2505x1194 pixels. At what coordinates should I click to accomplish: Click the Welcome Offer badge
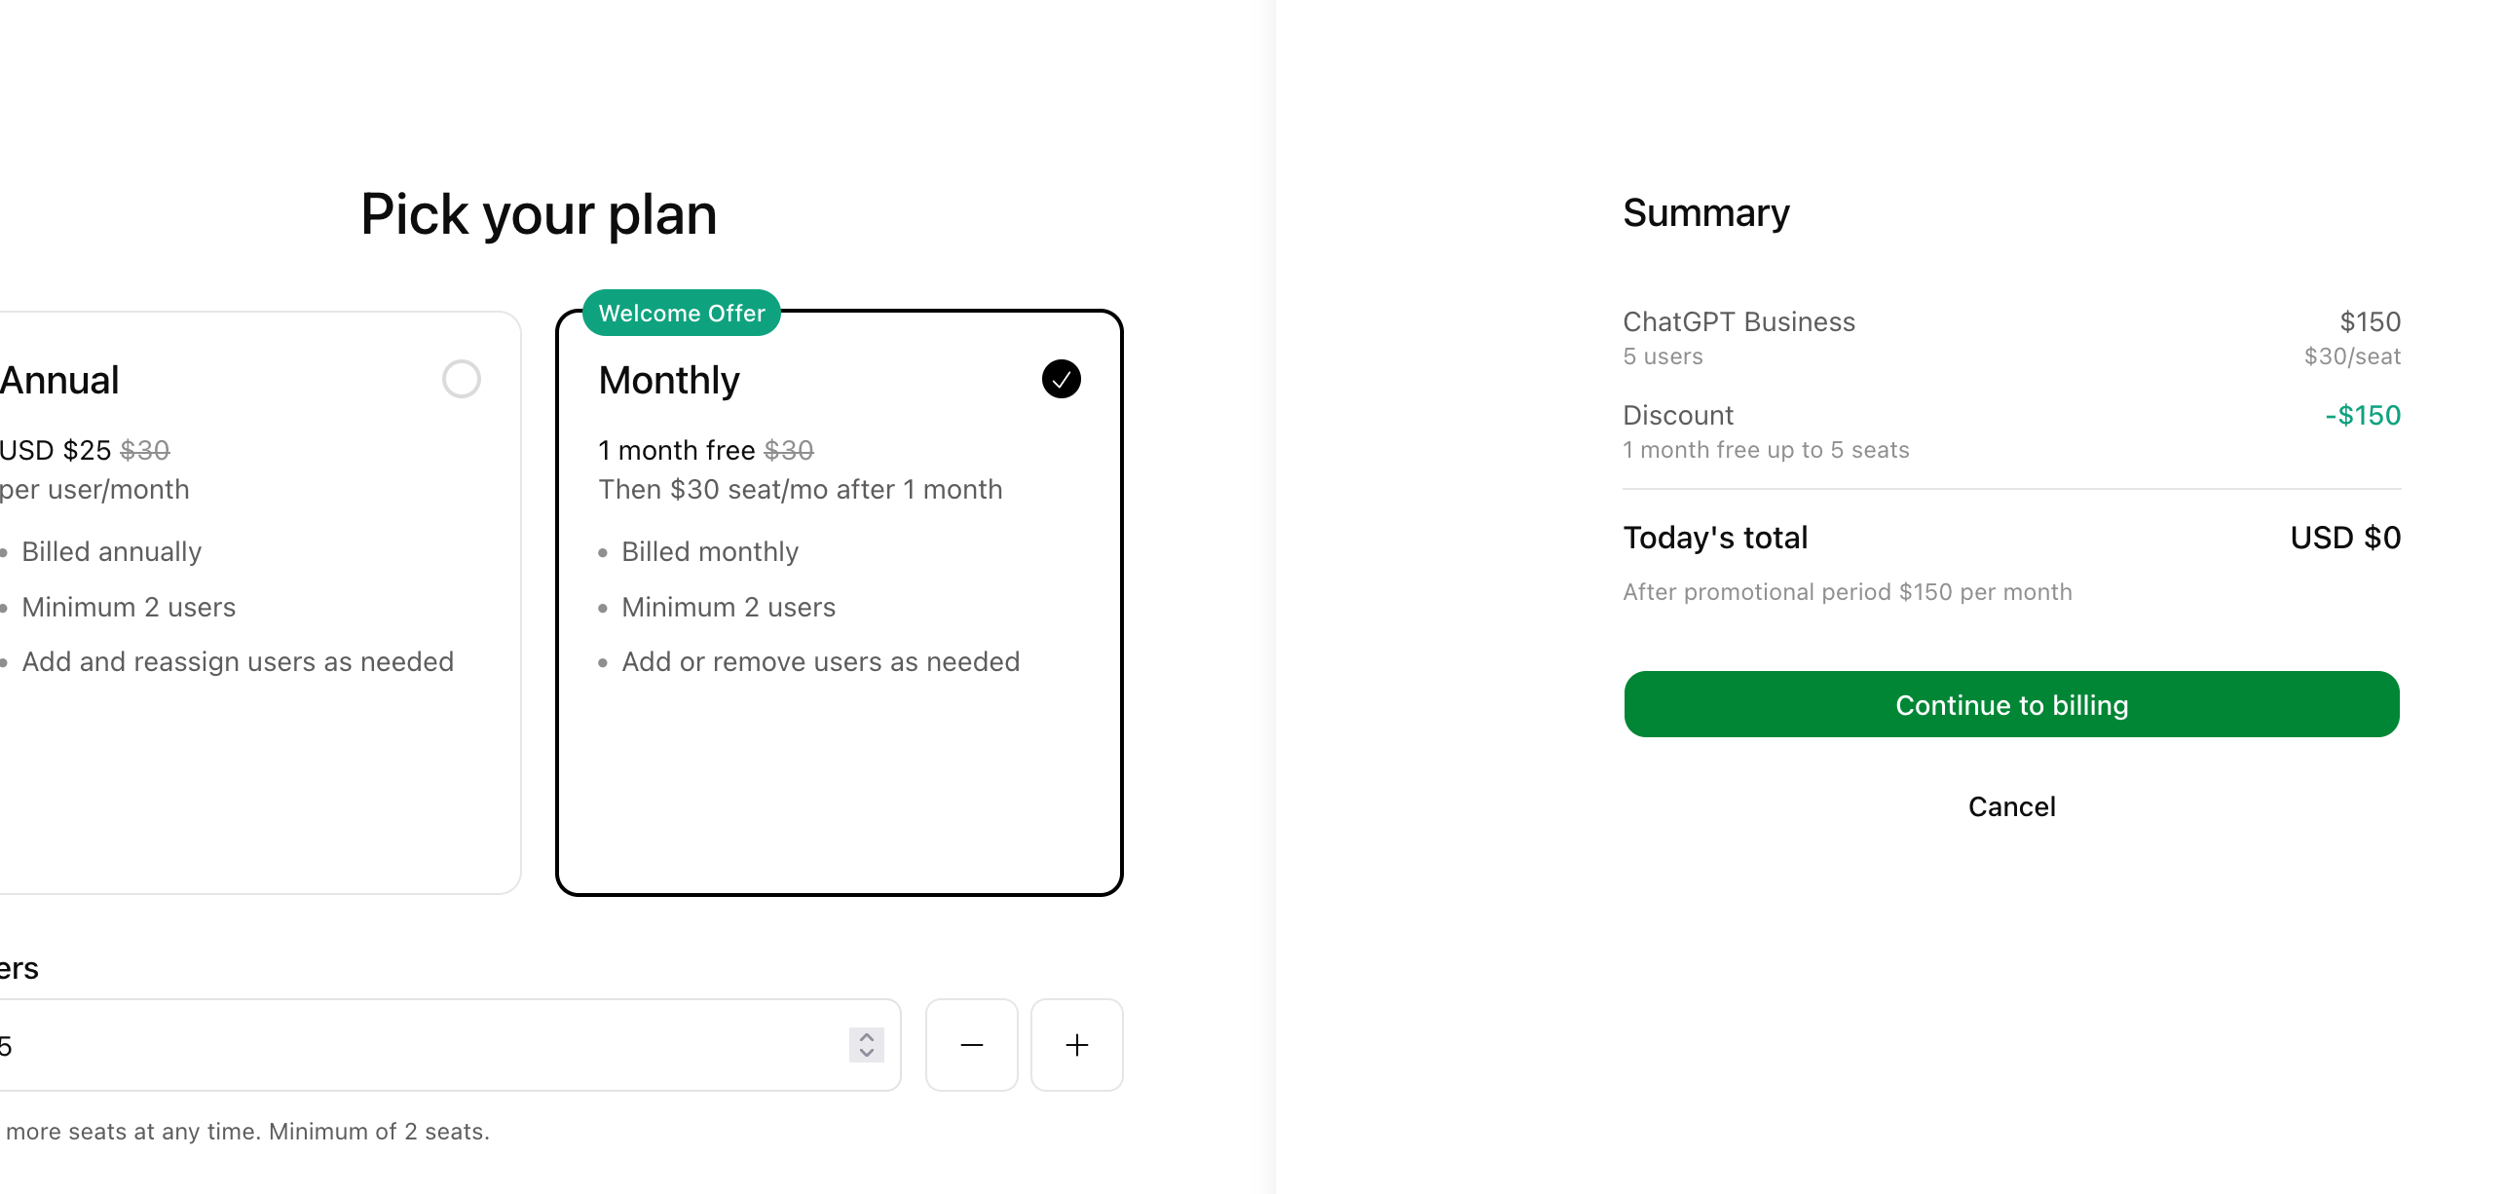coord(682,313)
